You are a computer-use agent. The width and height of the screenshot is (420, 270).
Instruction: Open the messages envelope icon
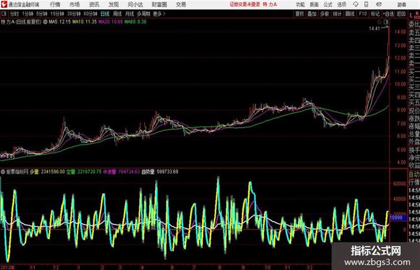(x=379, y=4)
